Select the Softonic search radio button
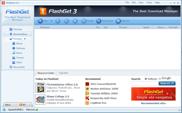 tap(146, 79)
